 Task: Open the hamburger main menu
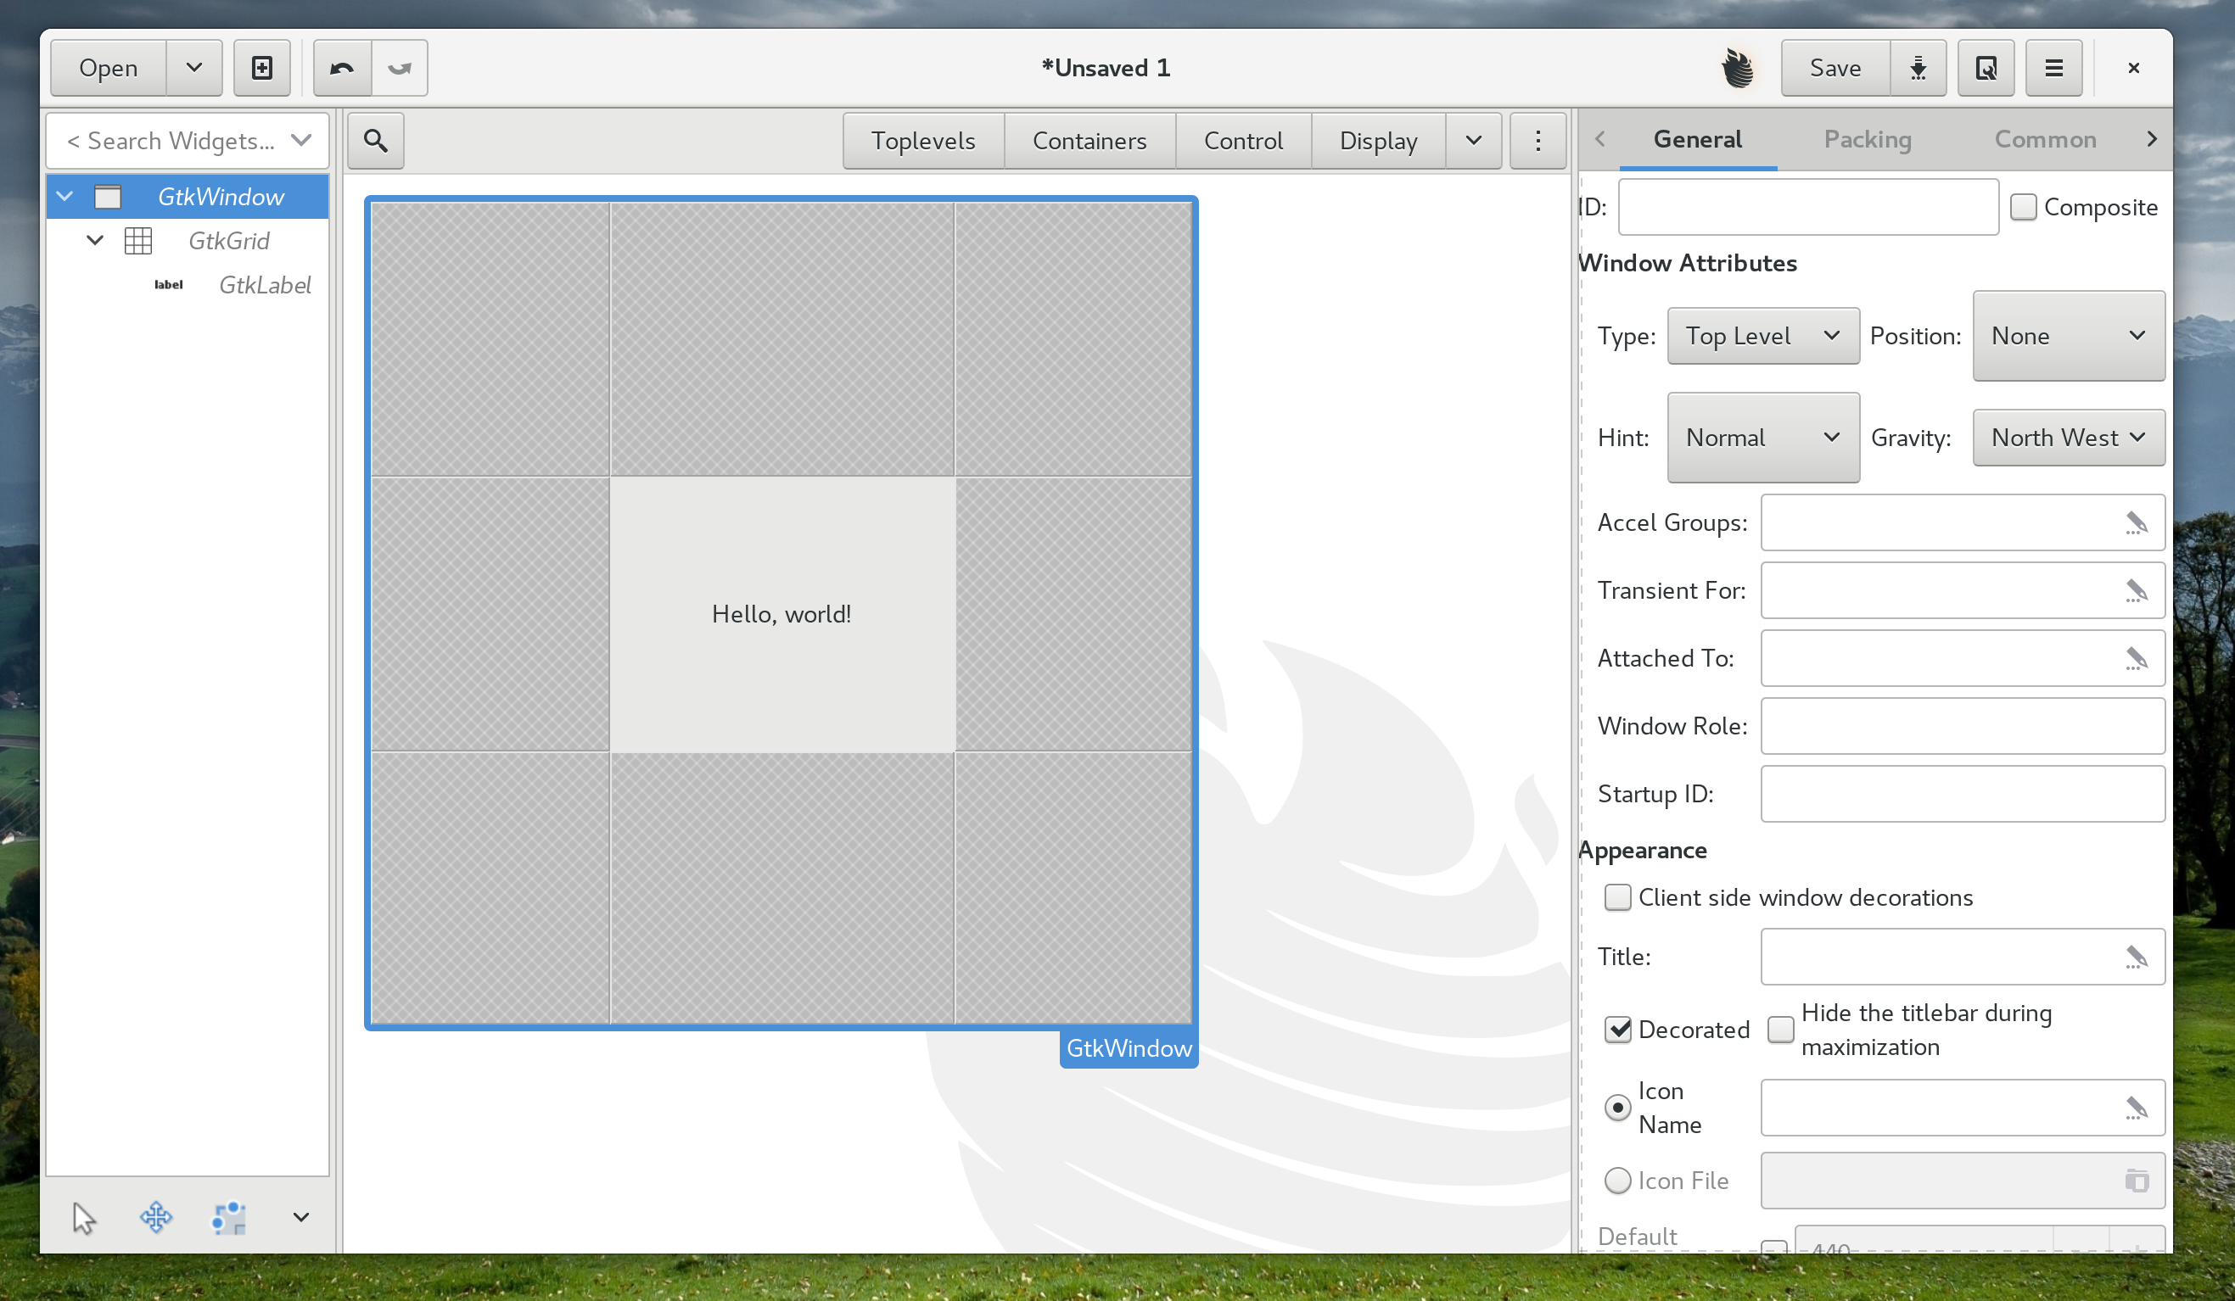[2054, 67]
